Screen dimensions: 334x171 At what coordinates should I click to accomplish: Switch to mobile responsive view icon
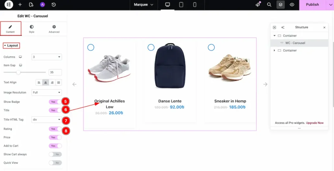coord(195,5)
